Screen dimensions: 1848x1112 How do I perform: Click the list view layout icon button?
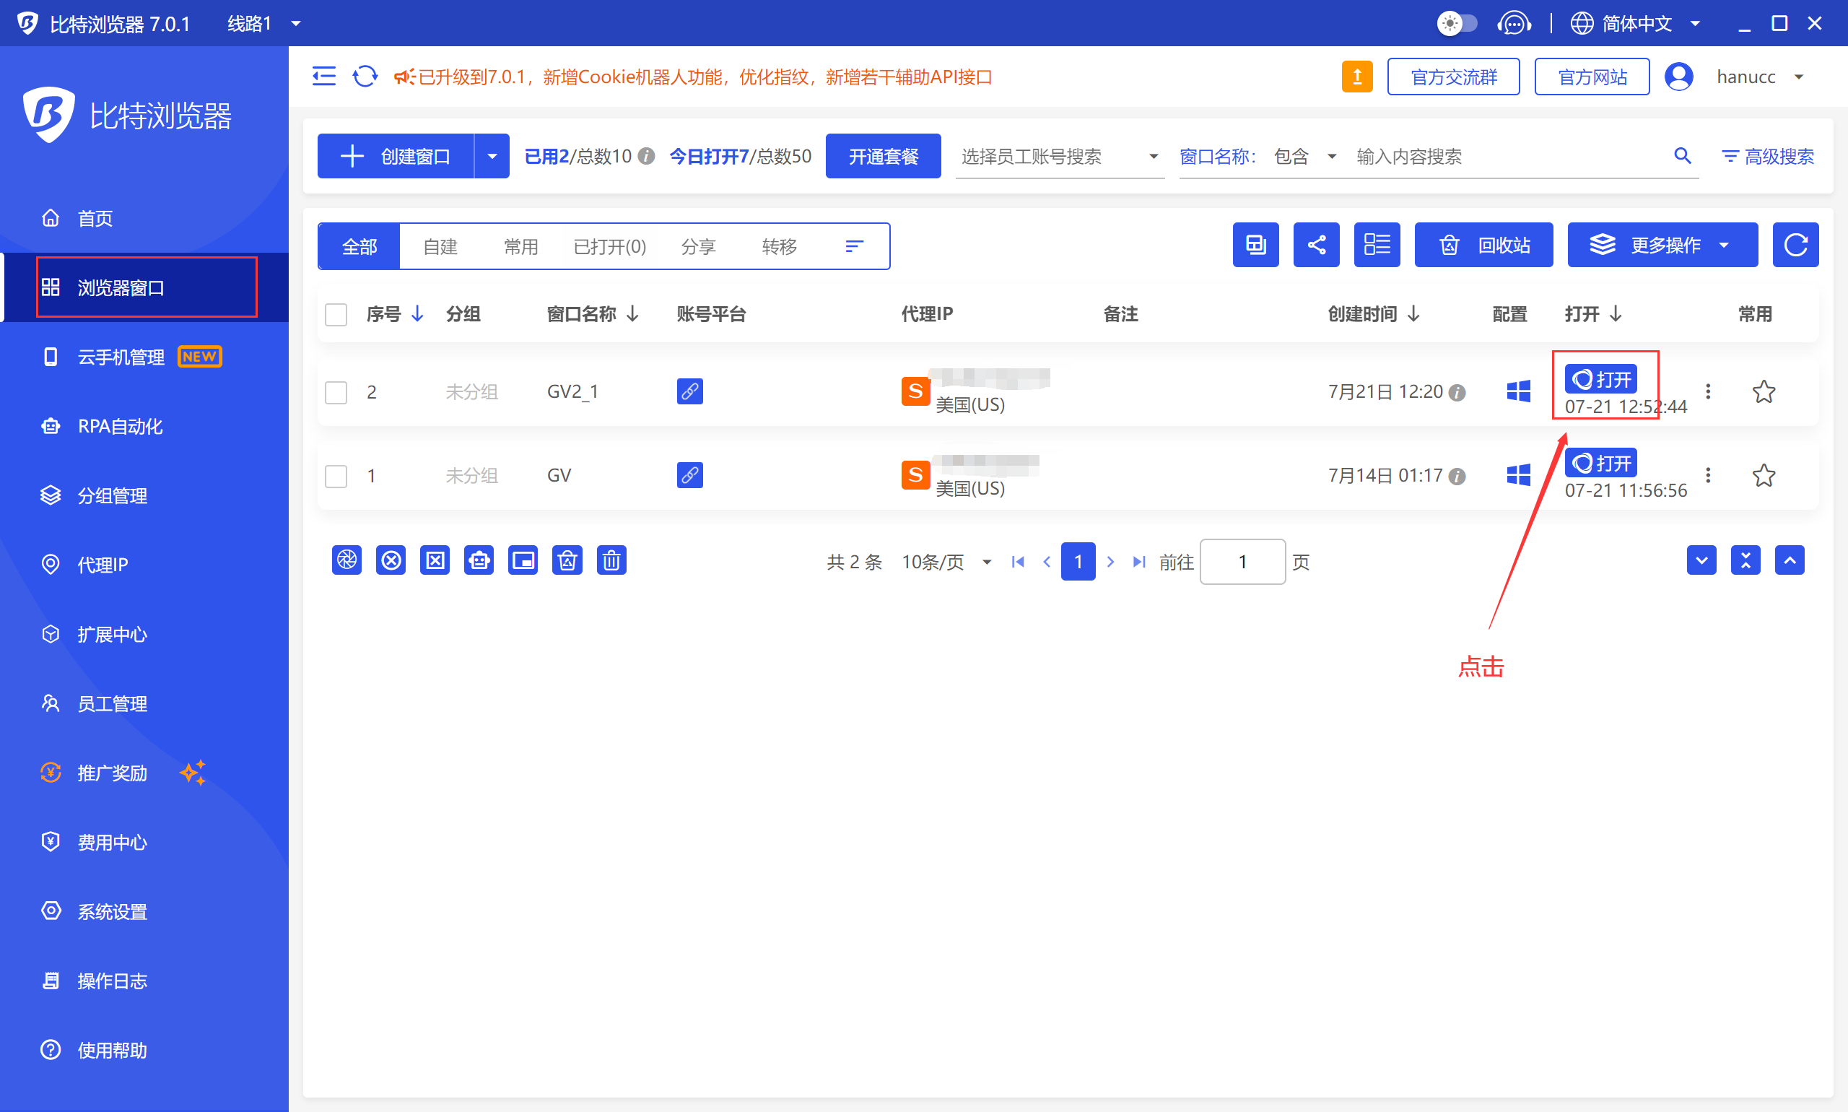[1377, 245]
